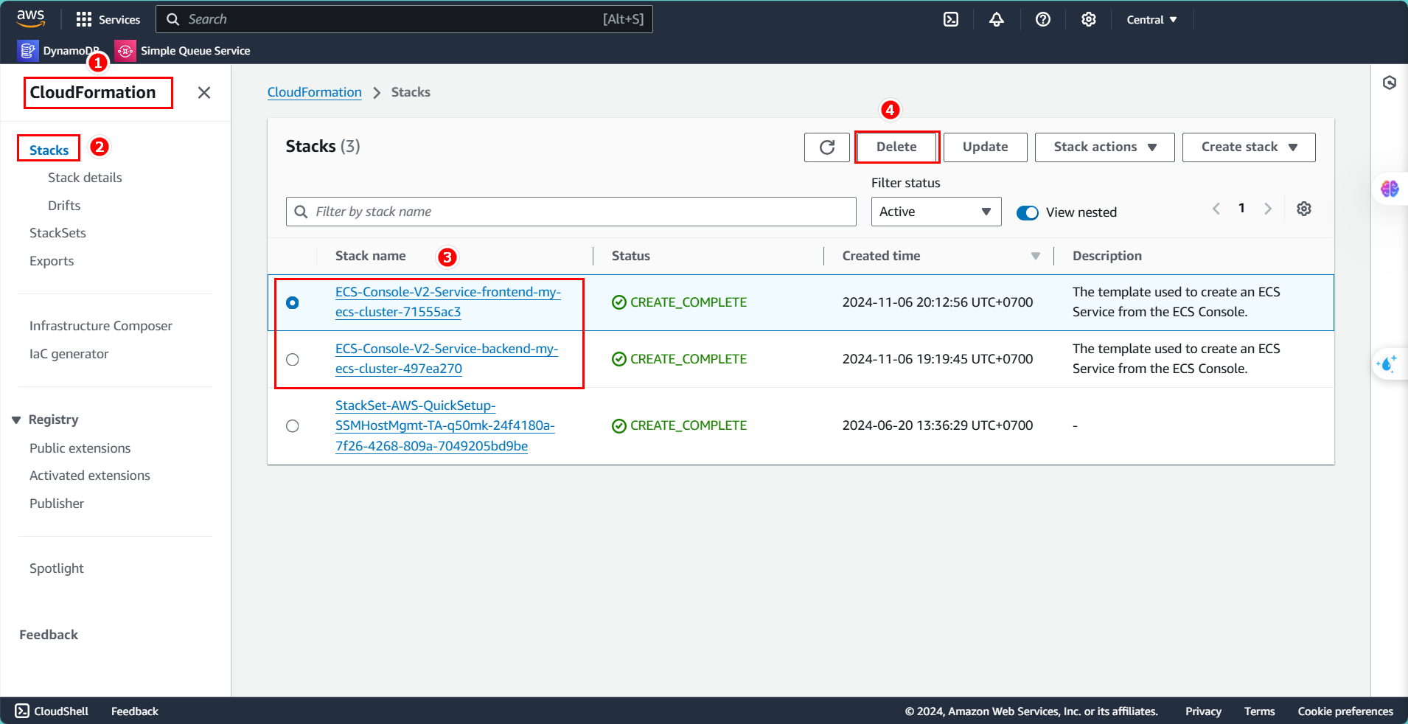
Task: Expand the Create stack dropdown
Action: click(1249, 147)
